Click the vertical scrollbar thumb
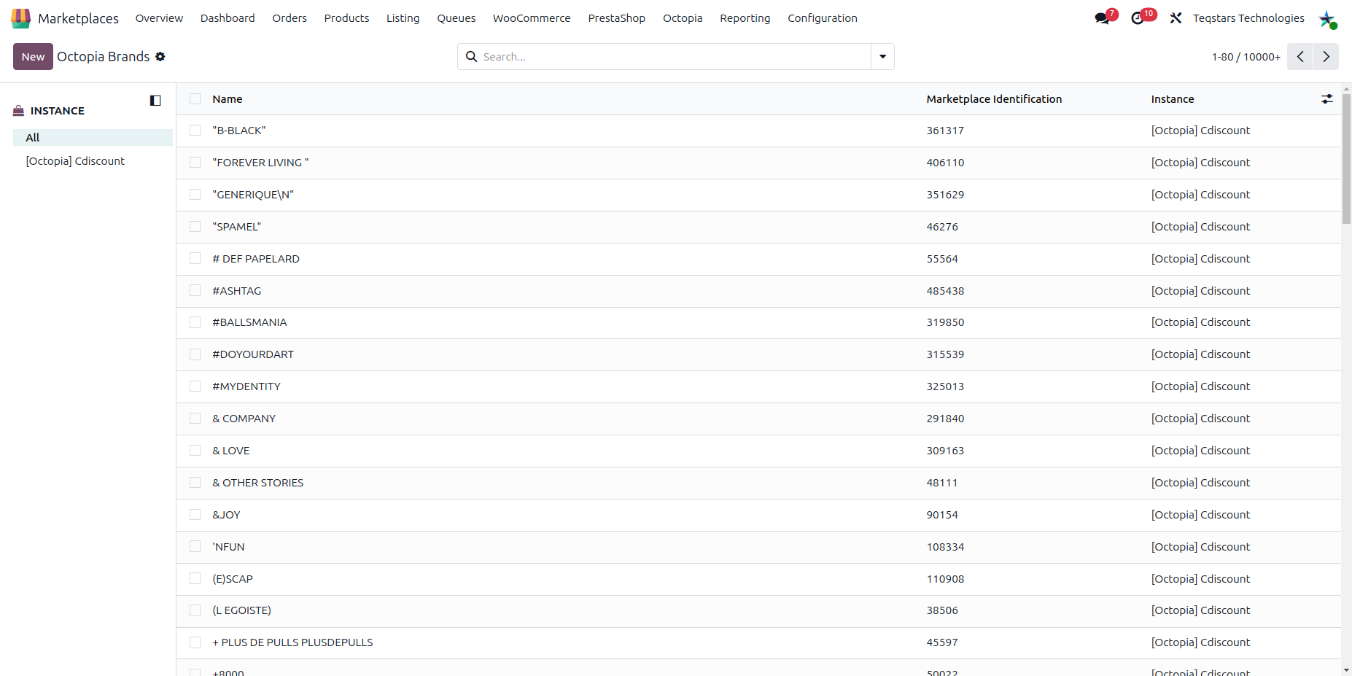This screenshot has width=1352, height=676. pos(1346,159)
